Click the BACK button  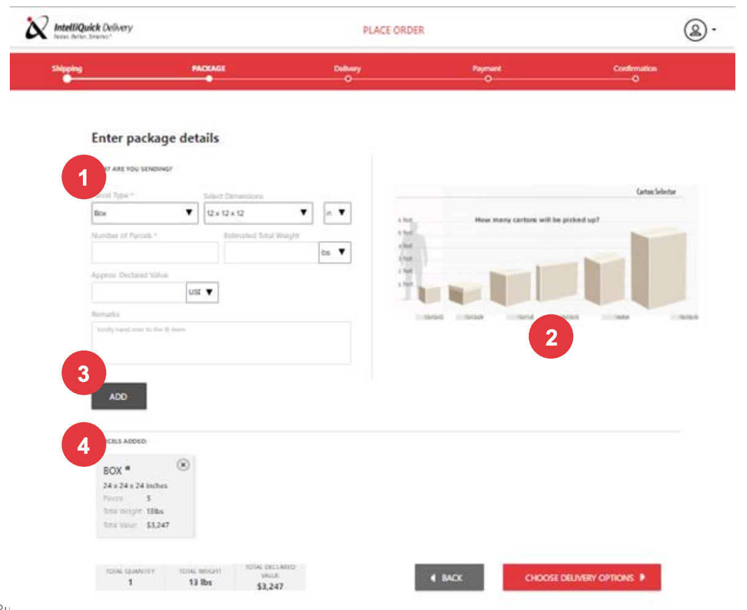tap(449, 577)
